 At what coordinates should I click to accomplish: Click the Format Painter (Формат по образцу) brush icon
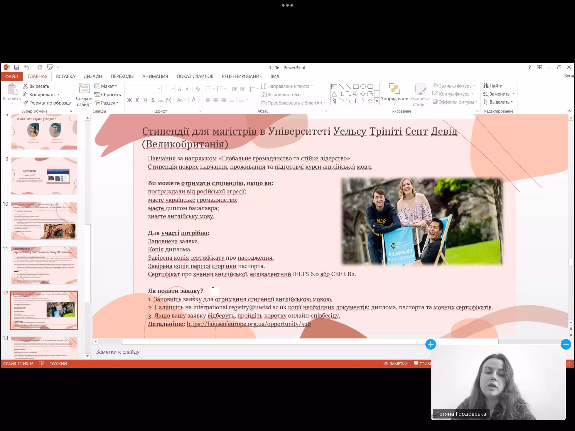[x=26, y=103]
